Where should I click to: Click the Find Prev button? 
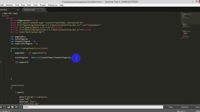pos(185,107)
